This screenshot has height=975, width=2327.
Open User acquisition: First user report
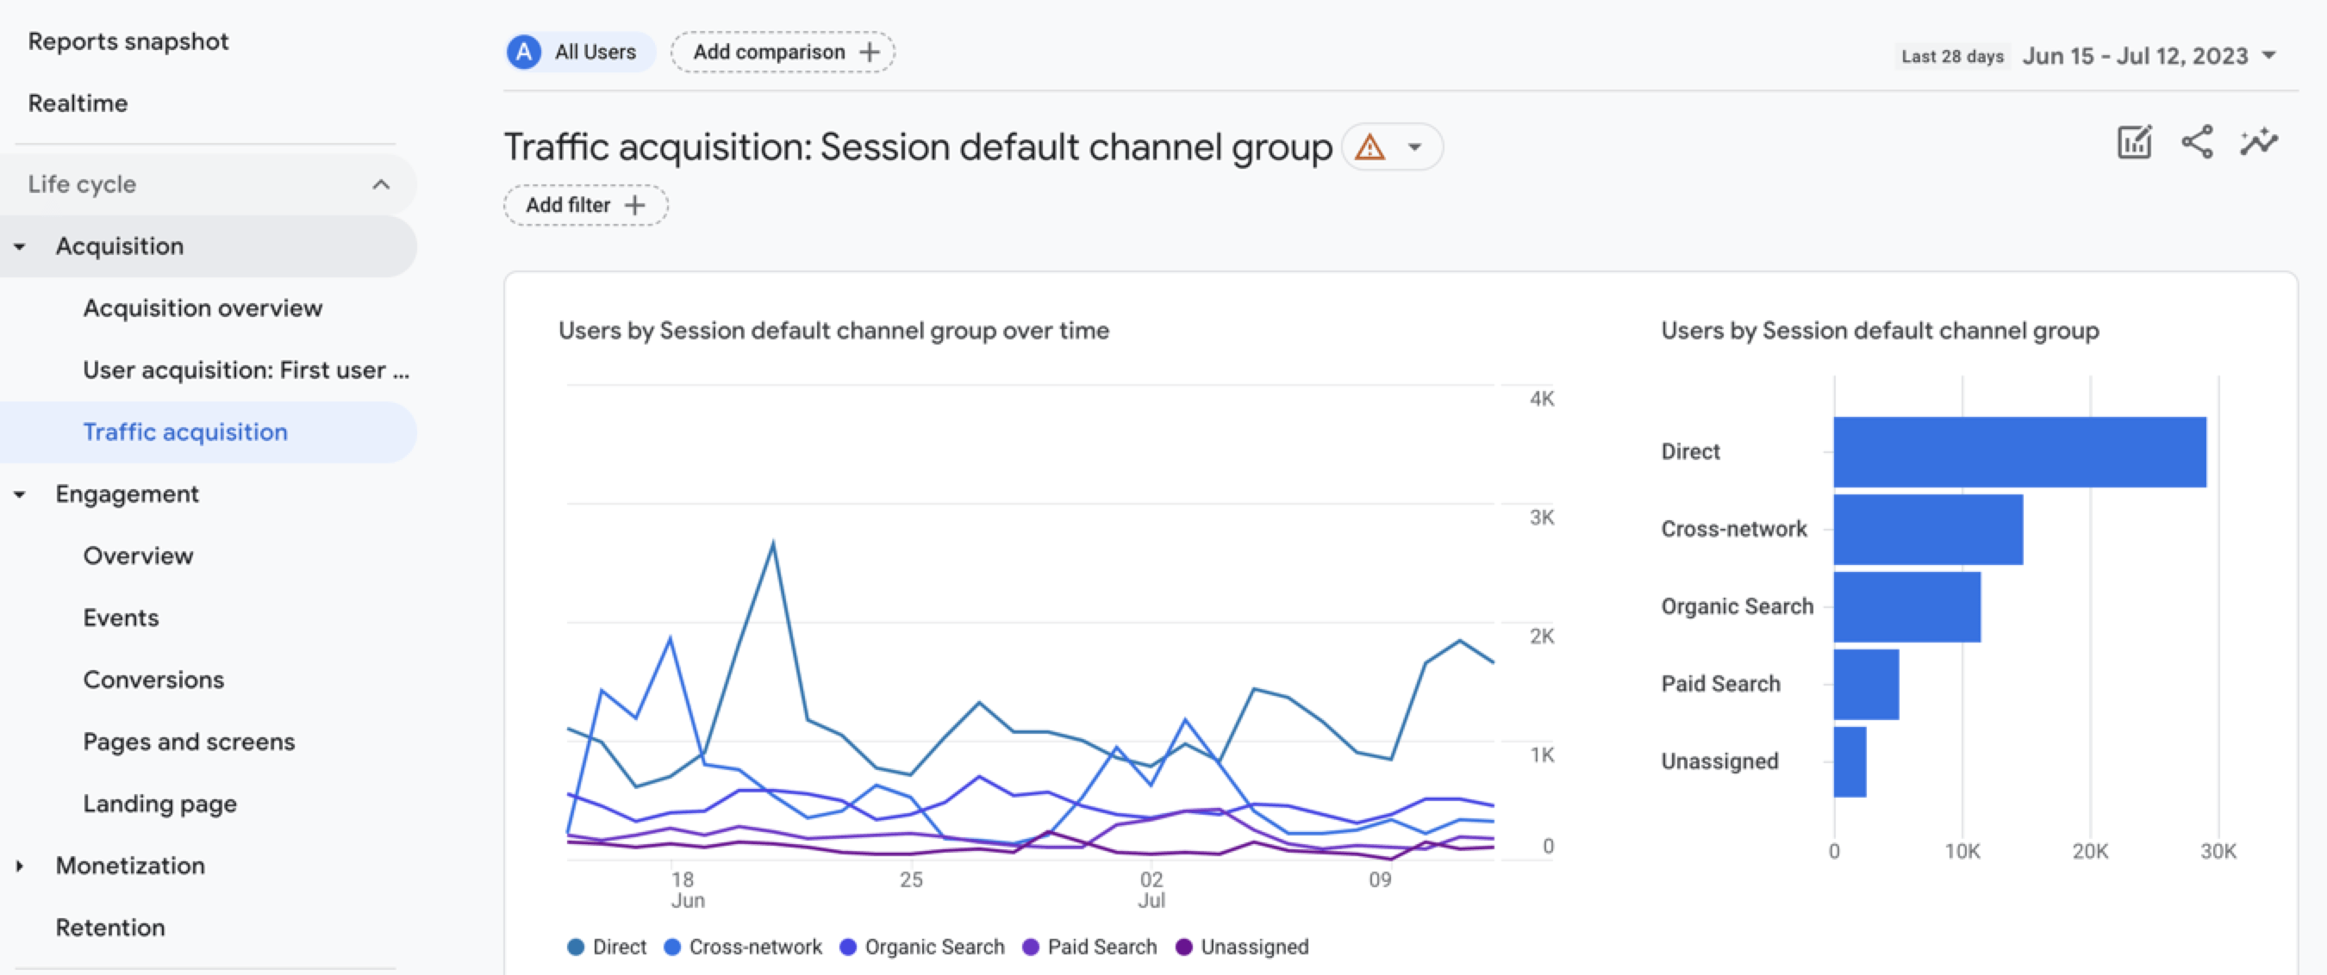[x=246, y=371]
